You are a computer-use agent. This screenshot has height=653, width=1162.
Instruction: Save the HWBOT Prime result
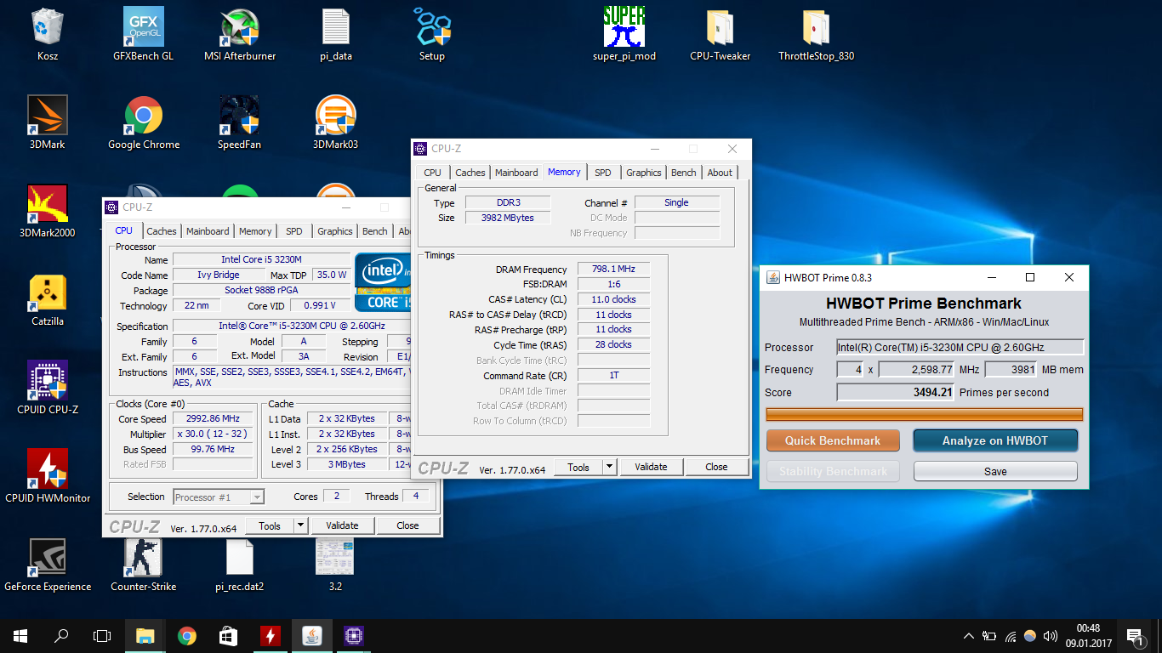[x=995, y=471]
